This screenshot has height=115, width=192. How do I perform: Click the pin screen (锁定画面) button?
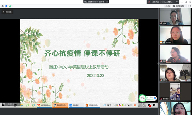(7, 12)
